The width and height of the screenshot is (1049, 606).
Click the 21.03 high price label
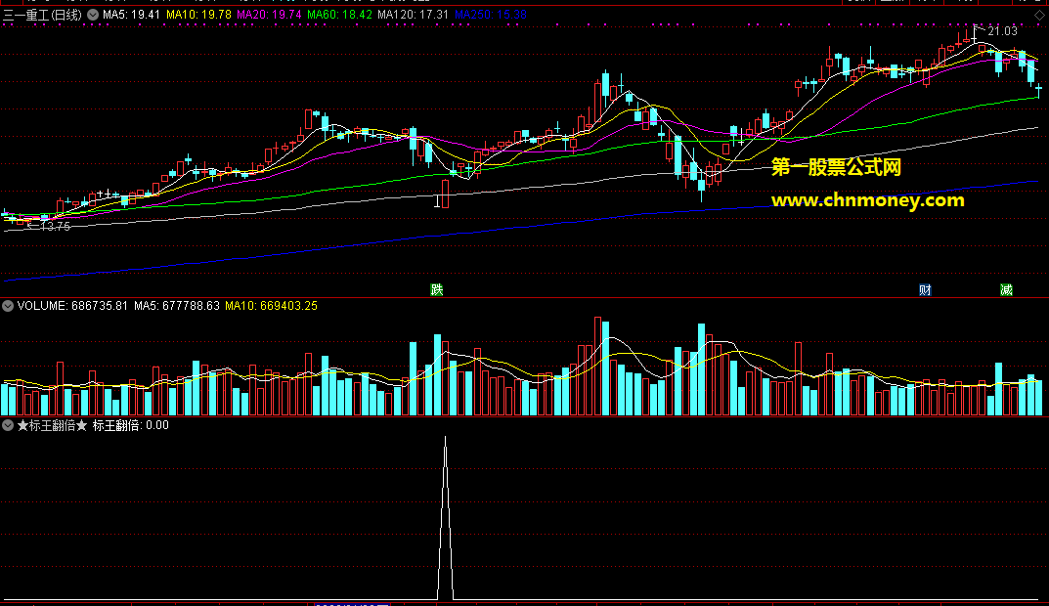1002,30
